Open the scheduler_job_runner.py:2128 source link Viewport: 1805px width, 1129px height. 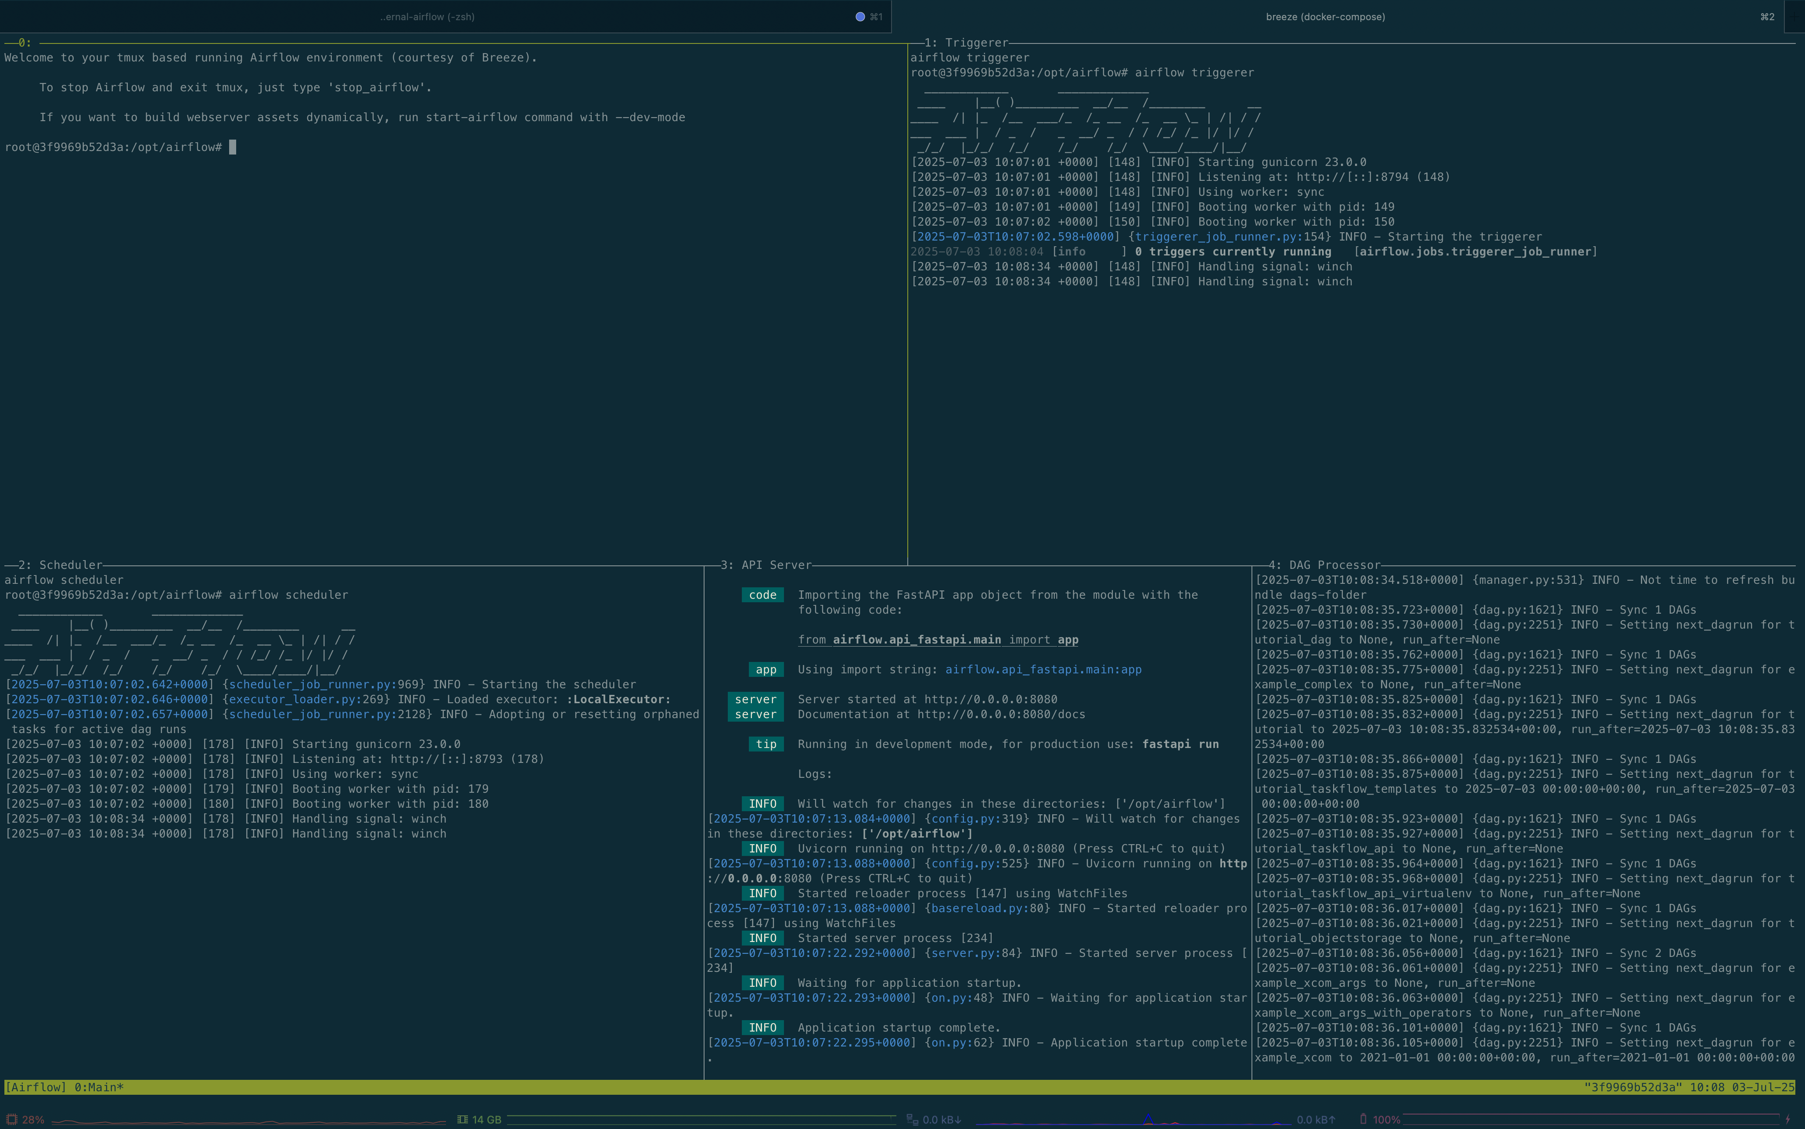point(327,714)
